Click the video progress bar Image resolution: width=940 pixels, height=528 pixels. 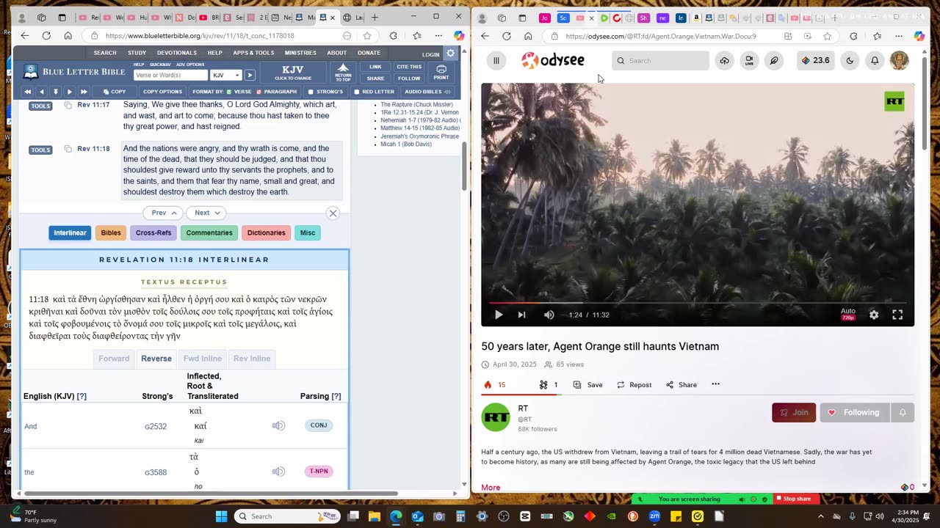point(698,302)
